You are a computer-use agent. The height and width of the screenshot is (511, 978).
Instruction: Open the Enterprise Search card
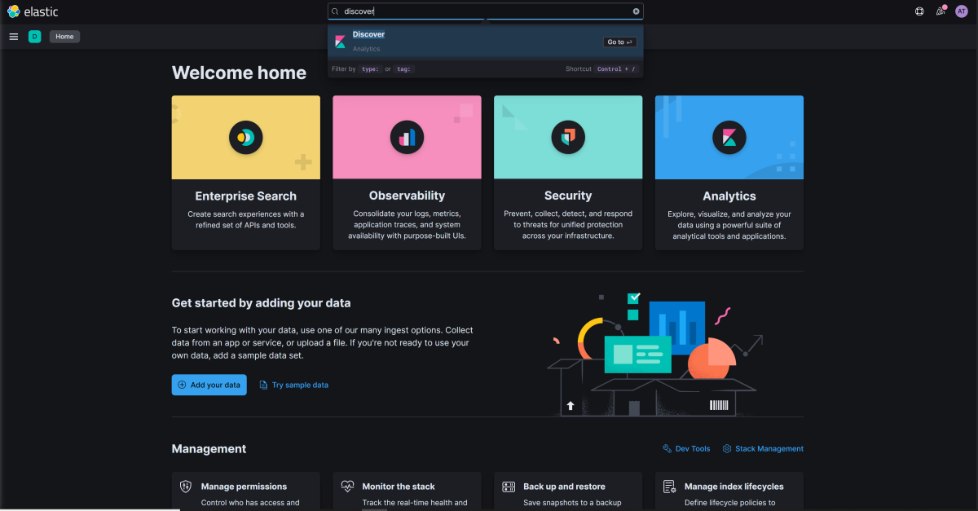point(245,173)
